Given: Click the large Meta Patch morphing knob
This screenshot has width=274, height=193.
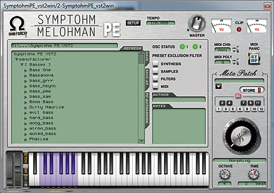Looking at the screenshot, I should [x=241, y=136].
